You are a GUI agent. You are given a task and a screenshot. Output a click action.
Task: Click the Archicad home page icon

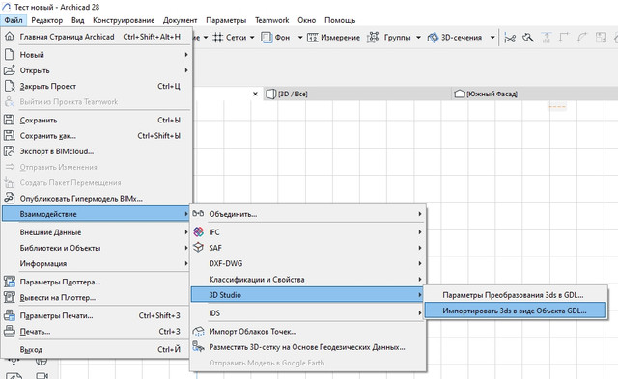pyautogui.click(x=9, y=37)
